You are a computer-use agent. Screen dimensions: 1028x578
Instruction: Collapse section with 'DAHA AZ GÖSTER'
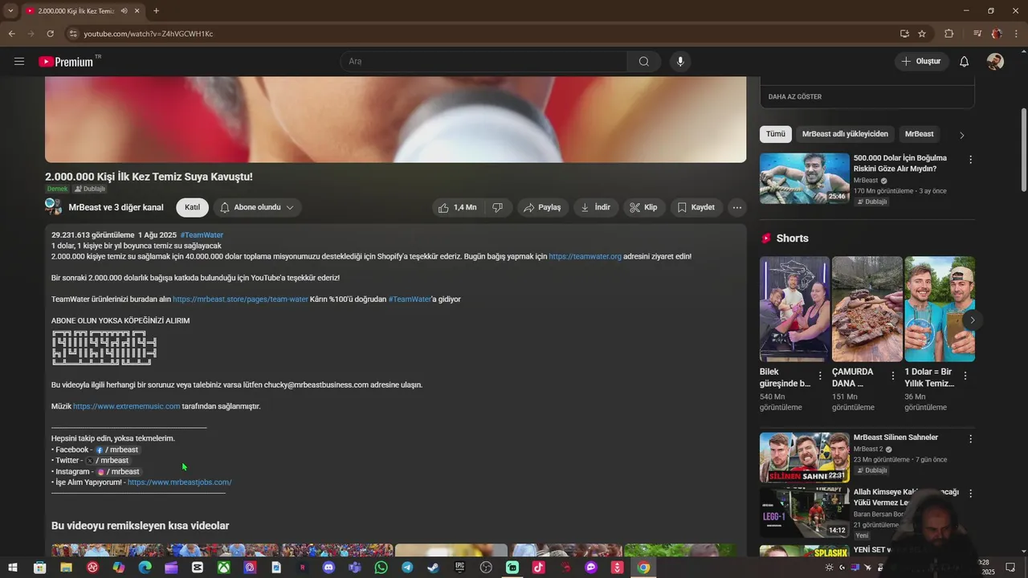[795, 96]
